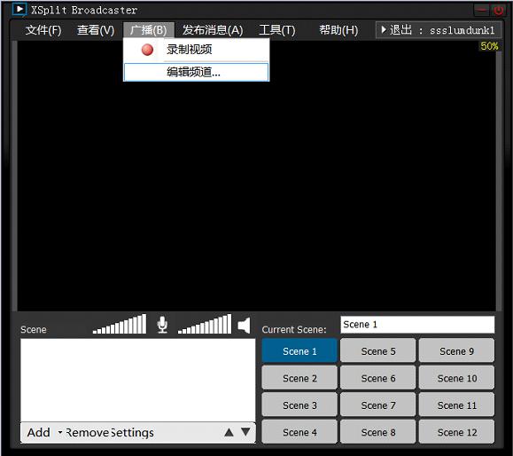Open the 发布消息(A) menu
This screenshot has height=456, width=513.
pyautogui.click(x=213, y=30)
